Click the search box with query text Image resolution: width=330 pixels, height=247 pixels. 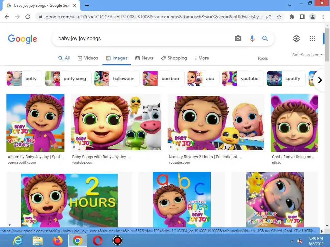click(143, 39)
